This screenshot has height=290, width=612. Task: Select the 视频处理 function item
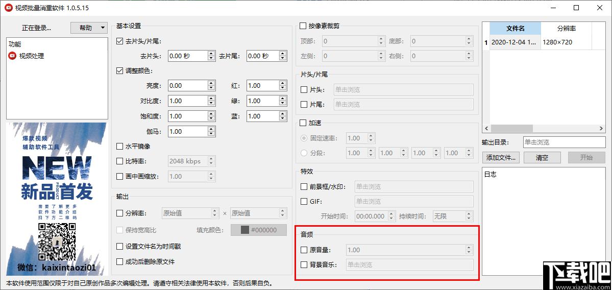click(32, 56)
